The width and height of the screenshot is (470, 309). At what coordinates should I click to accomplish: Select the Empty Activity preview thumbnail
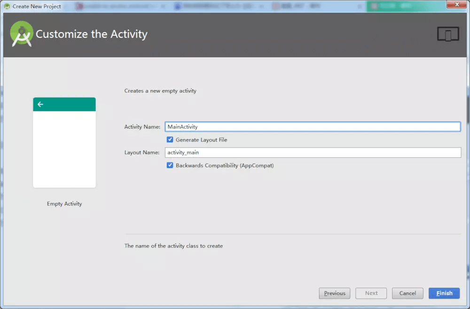(64, 142)
